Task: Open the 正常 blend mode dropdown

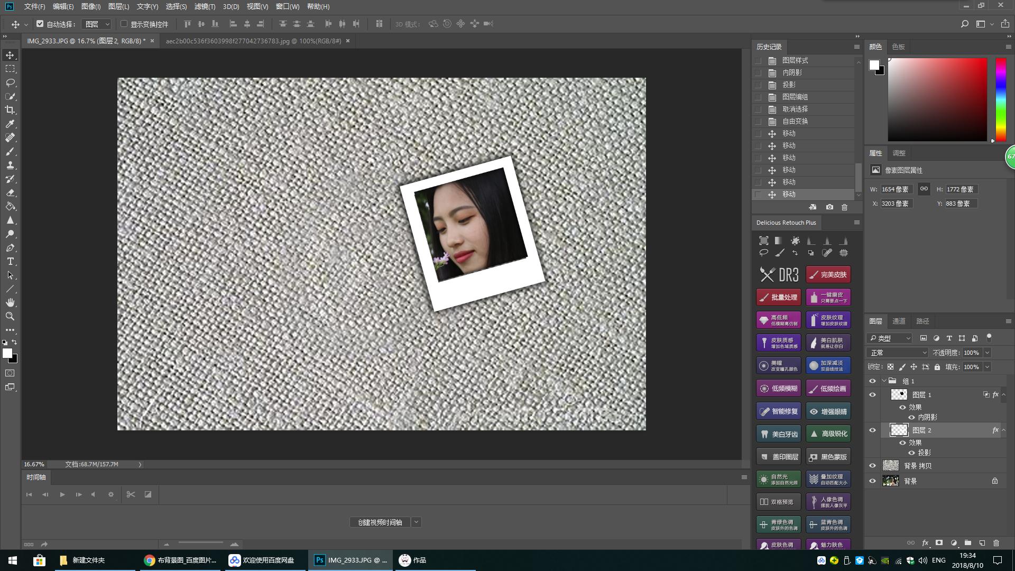Action: tap(898, 353)
